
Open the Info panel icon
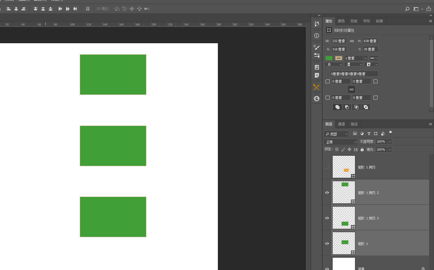pos(317,36)
